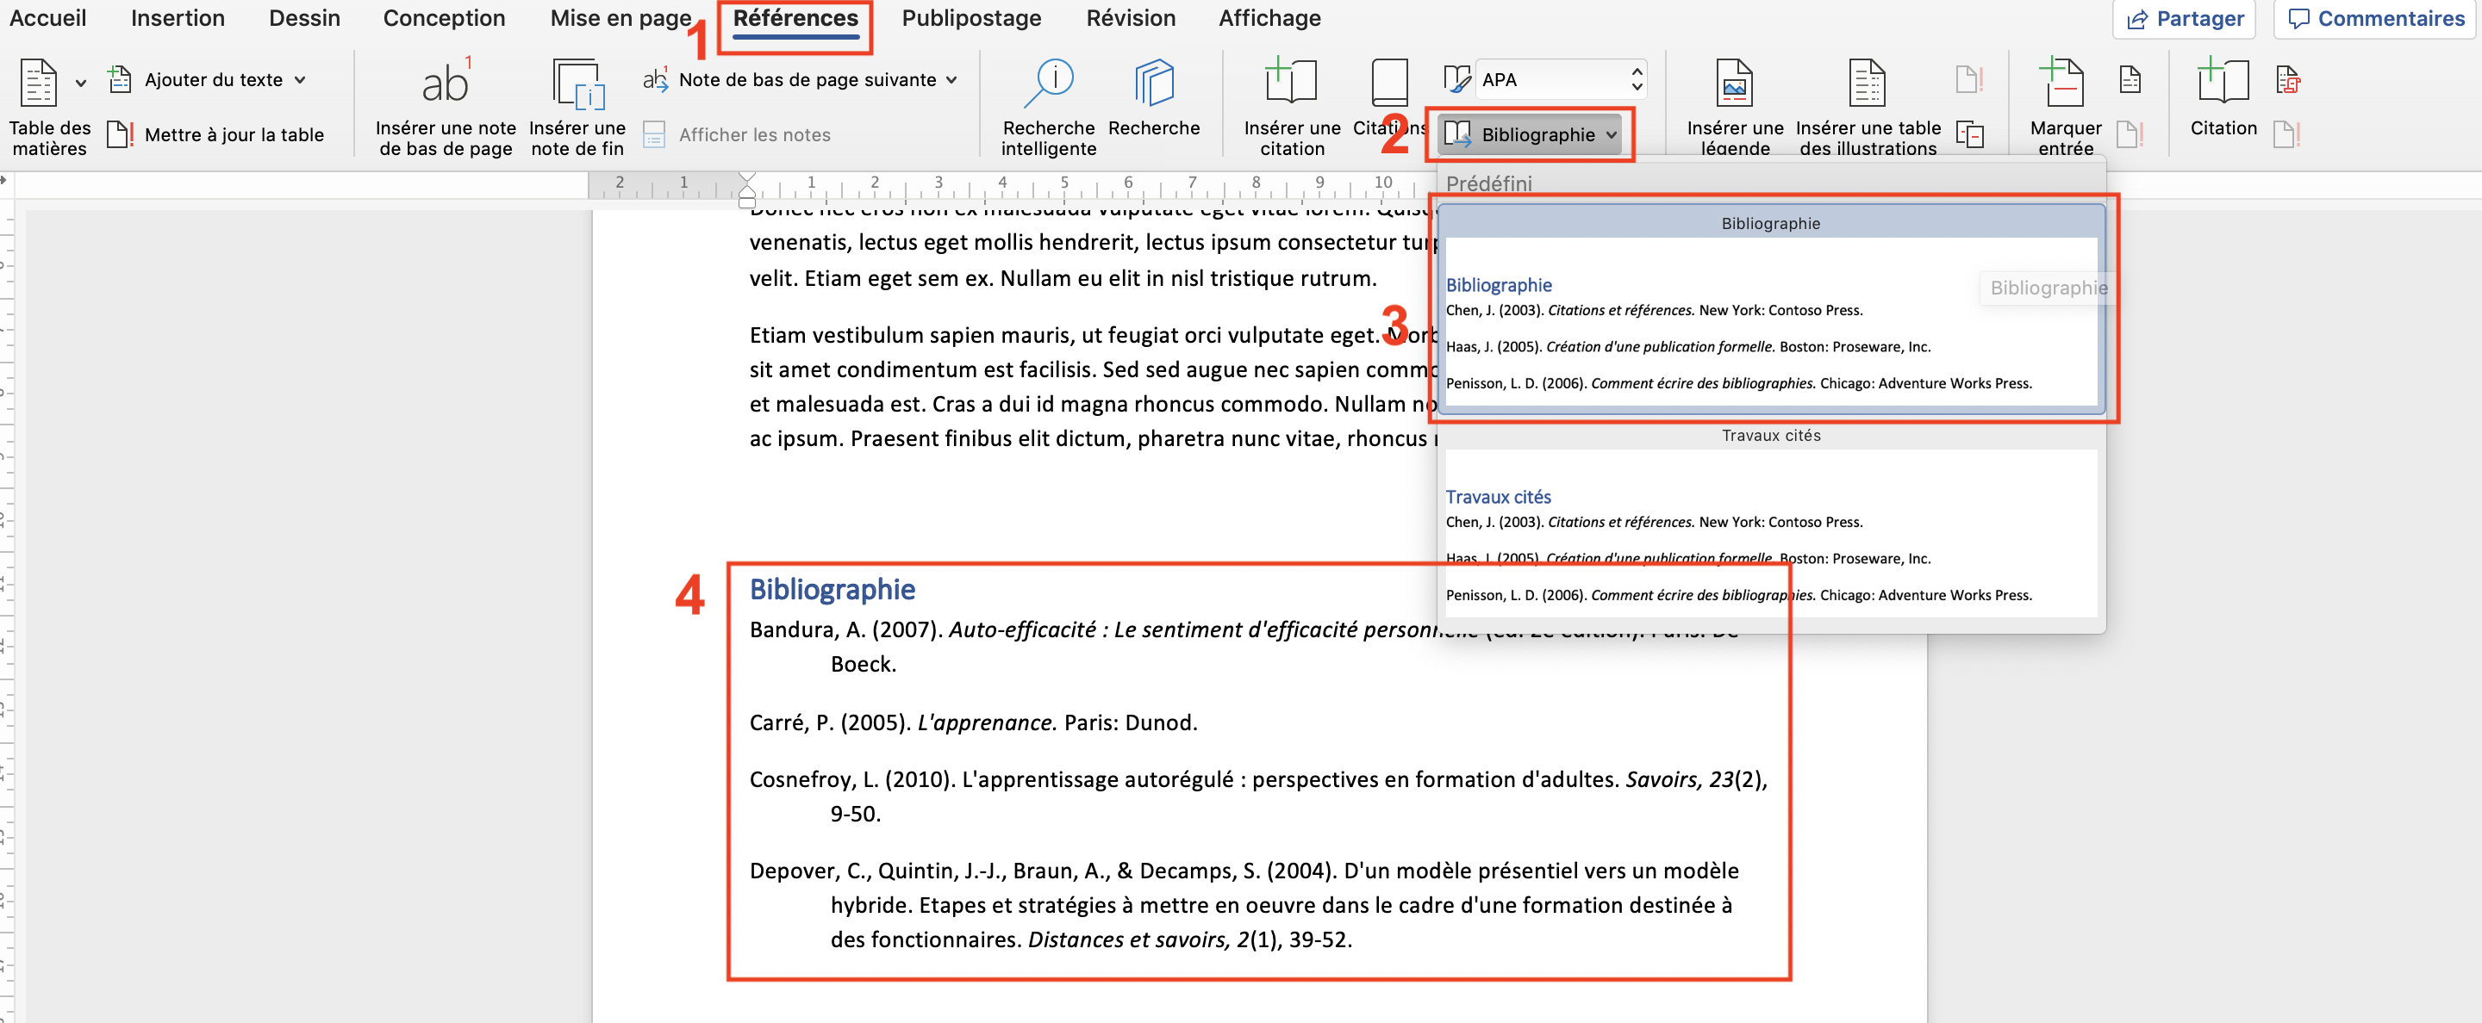2482x1023 pixels.
Task: Click the Recherche books icon
Action: [1153, 84]
